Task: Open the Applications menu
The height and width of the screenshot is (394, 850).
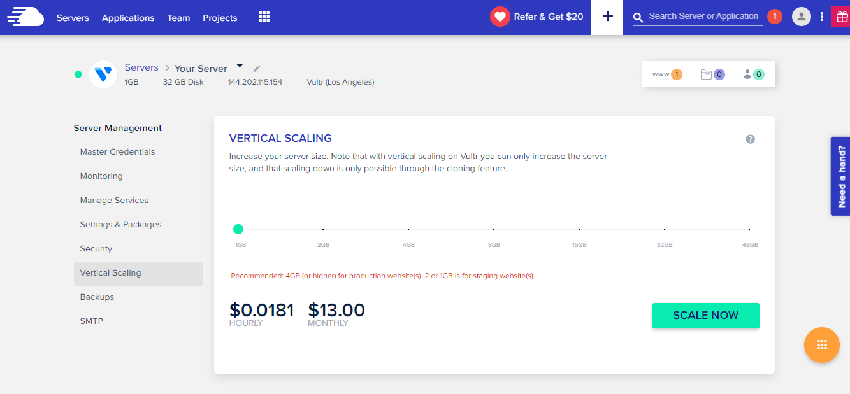Action: point(128,18)
